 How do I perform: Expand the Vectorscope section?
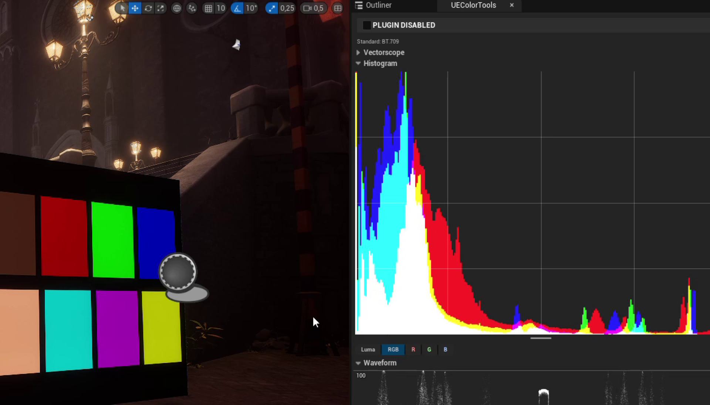(x=358, y=52)
